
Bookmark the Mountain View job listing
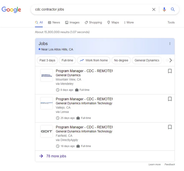170,71
